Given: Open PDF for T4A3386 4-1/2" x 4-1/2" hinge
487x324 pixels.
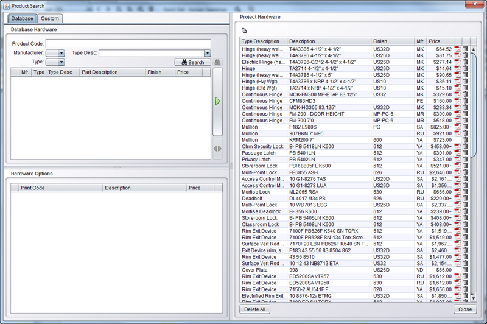Looking at the screenshot, I should (x=458, y=49).
